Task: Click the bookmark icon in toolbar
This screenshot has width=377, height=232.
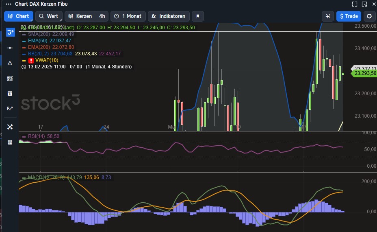Action: tap(198, 16)
